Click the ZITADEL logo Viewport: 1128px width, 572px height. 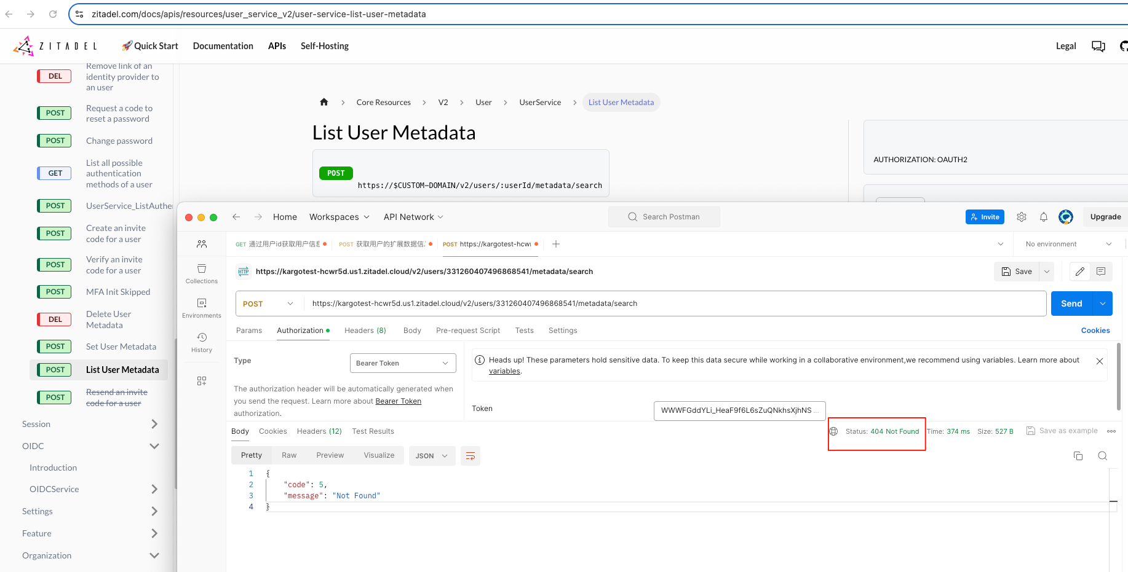(x=55, y=46)
